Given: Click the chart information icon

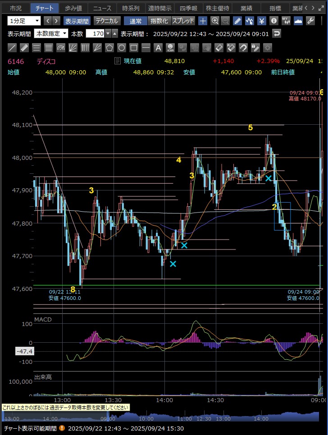Looking at the screenshot, I should tap(273, 21).
